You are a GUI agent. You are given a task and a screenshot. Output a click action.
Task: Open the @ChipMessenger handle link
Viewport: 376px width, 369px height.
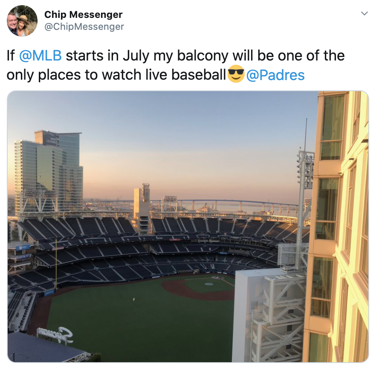(x=84, y=26)
